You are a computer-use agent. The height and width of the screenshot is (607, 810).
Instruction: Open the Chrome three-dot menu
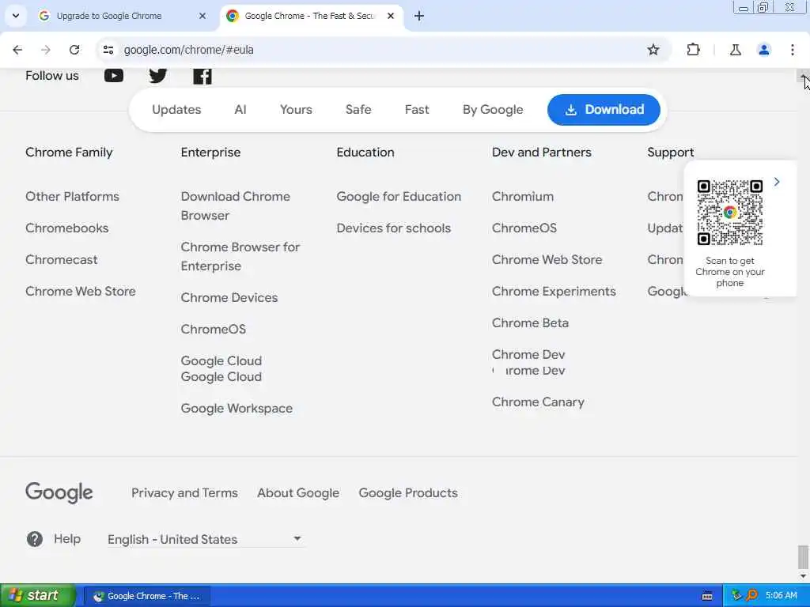pyautogui.click(x=793, y=50)
